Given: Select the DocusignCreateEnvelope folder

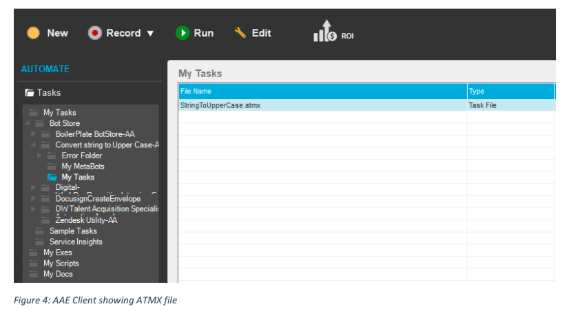Looking at the screenshot, I should pos(98,199).
